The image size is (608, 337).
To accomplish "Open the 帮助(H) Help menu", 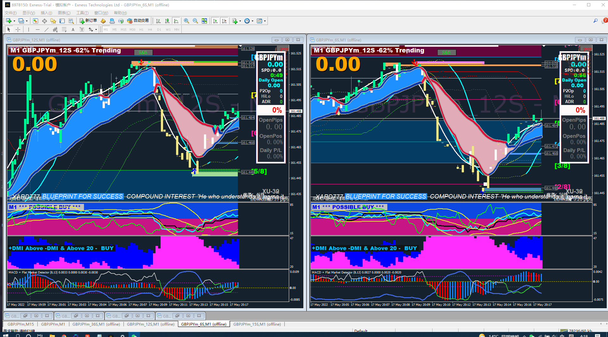I will [x=120, y=13].
